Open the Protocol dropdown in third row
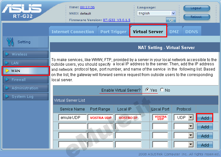 pos(183,136)
